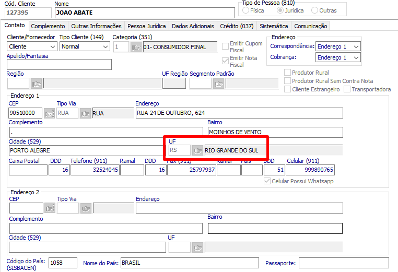Click Passaporte input field
398x272 pixels.
pyautogui.click(x=344, y=263)
